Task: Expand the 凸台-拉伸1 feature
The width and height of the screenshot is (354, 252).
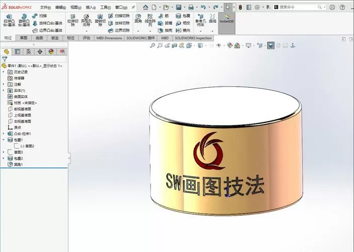Action: (4, 134)
